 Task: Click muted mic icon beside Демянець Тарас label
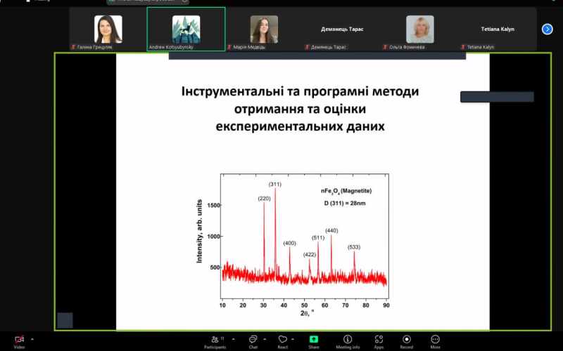(307, 47)
